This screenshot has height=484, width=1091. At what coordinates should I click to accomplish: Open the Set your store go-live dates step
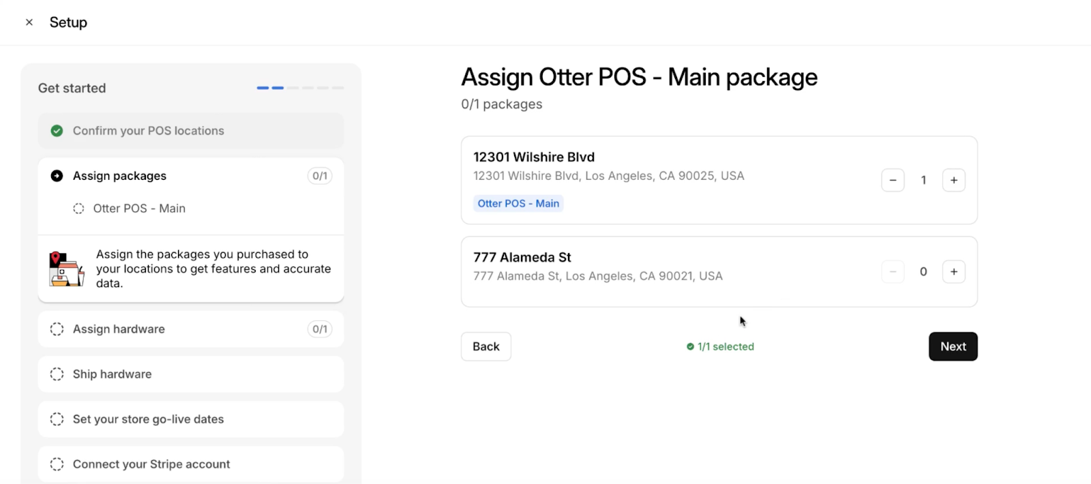click(x=149, y=419)
